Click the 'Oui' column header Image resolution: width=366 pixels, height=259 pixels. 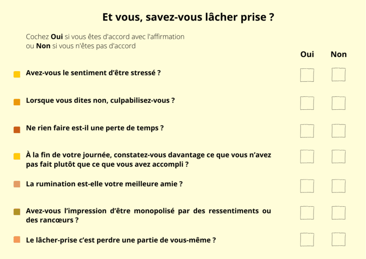(x=307, y=54)
